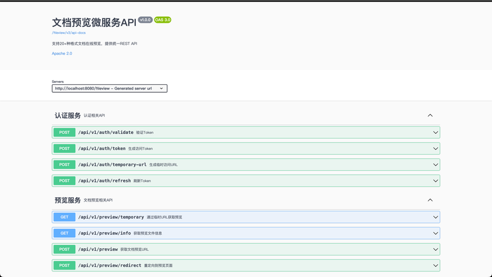492x277 pixels.
Task: Click the POST badge for auth/token
Action: 65,149
